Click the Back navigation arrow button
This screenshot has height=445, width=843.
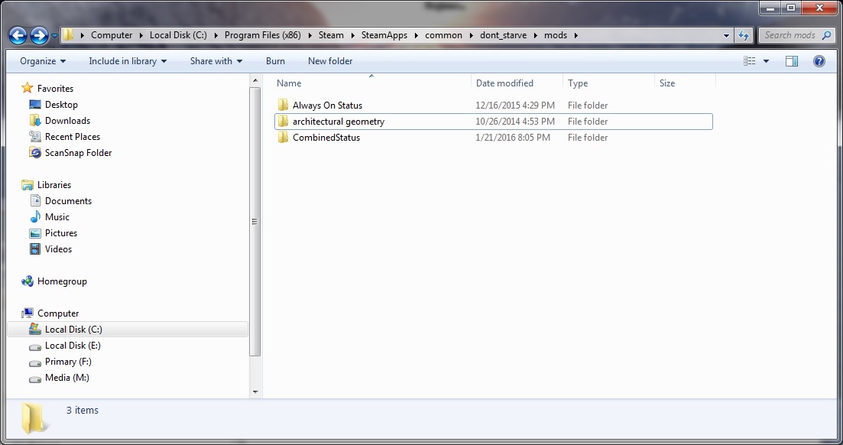(x=18, y=35)
